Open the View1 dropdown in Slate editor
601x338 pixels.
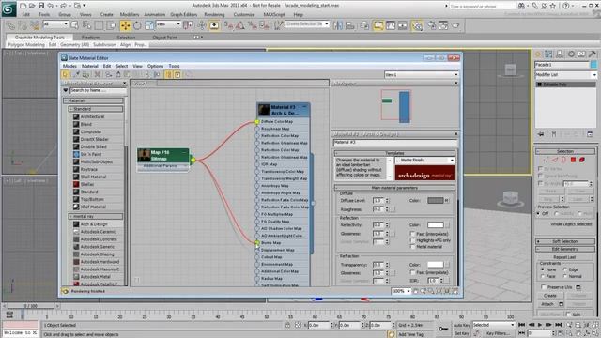(422, 75)
